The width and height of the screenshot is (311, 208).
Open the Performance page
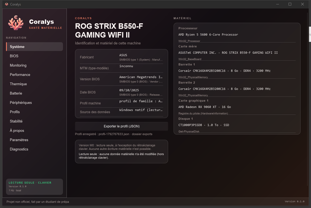click(34, 75)
